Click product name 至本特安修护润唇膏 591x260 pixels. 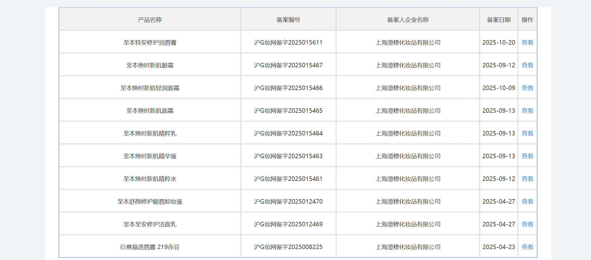coord(150,42)
